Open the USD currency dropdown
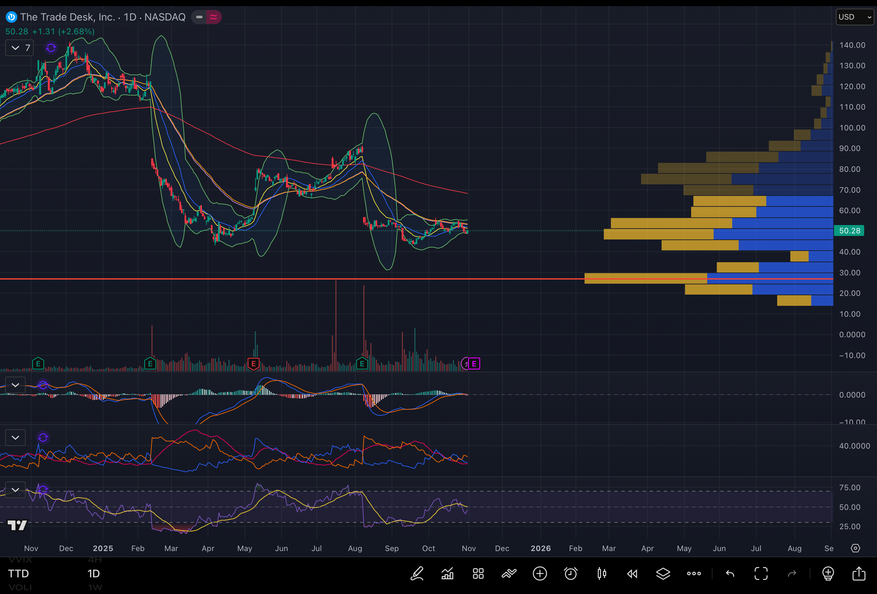This screenshot has height=594, width=877. point(855,17)
